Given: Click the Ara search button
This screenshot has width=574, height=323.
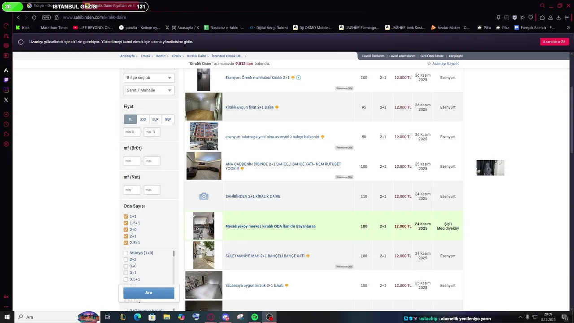Looking at the screenshot, I should [x=149, y=293].
